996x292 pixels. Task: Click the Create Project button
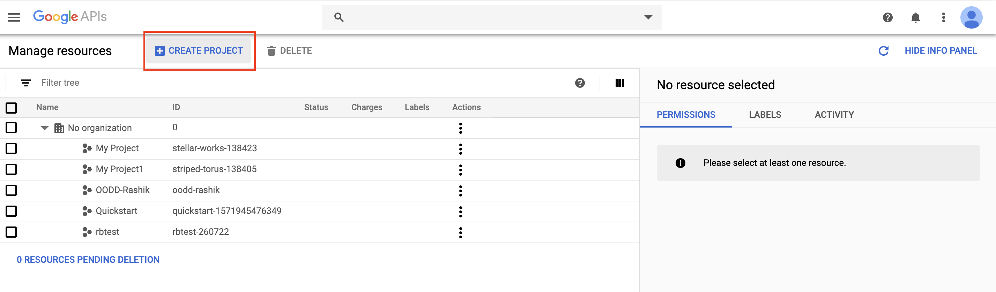199,51
